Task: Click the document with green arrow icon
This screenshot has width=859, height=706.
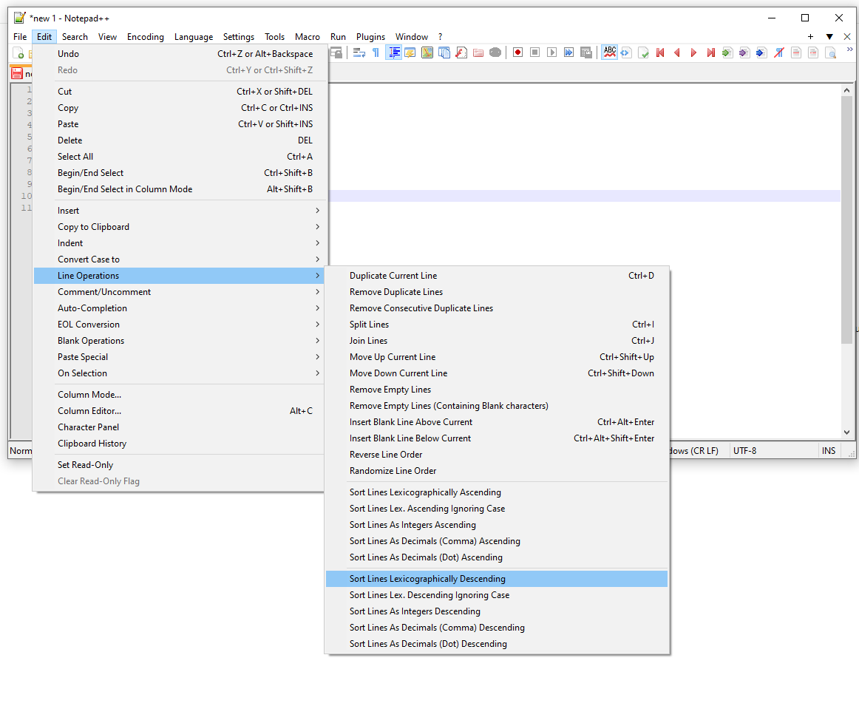Action: click(727, 52)
